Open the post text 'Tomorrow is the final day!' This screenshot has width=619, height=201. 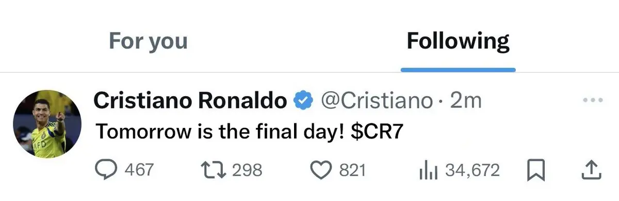click(220, 132)
